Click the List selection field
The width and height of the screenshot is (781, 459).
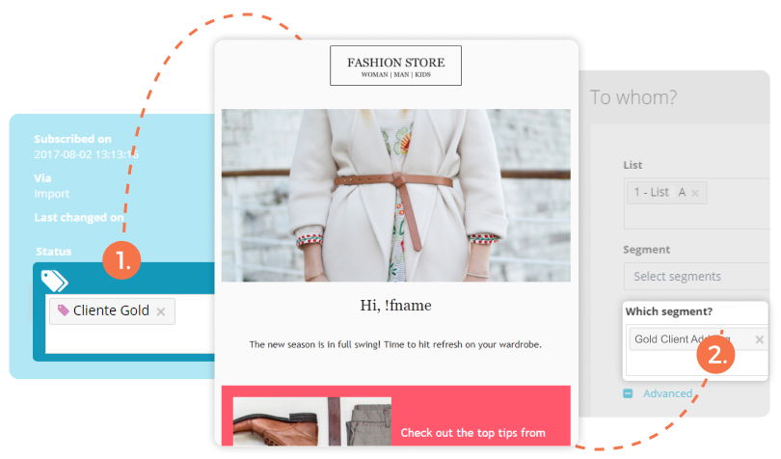pos(696,203)
